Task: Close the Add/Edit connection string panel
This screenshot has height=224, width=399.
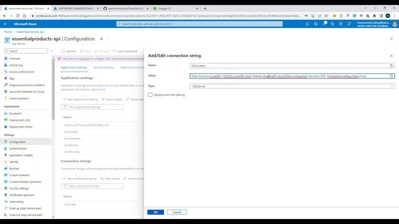Action: tap(392, 56)
